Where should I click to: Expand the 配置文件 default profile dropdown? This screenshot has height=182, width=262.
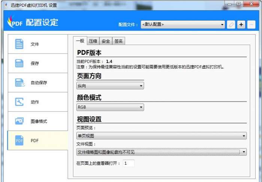pyautogui.click(x=183, y=24)
